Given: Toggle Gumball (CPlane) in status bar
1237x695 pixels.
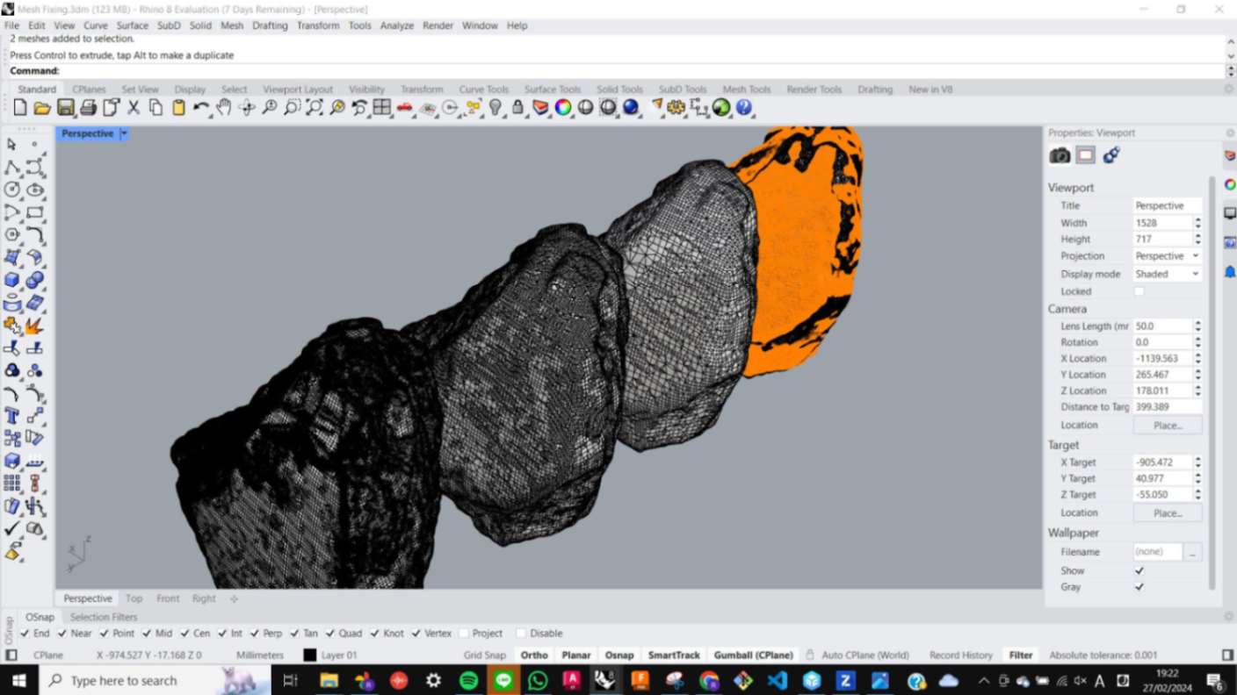Looking at the screenshot, I should (x=753, y=656).
